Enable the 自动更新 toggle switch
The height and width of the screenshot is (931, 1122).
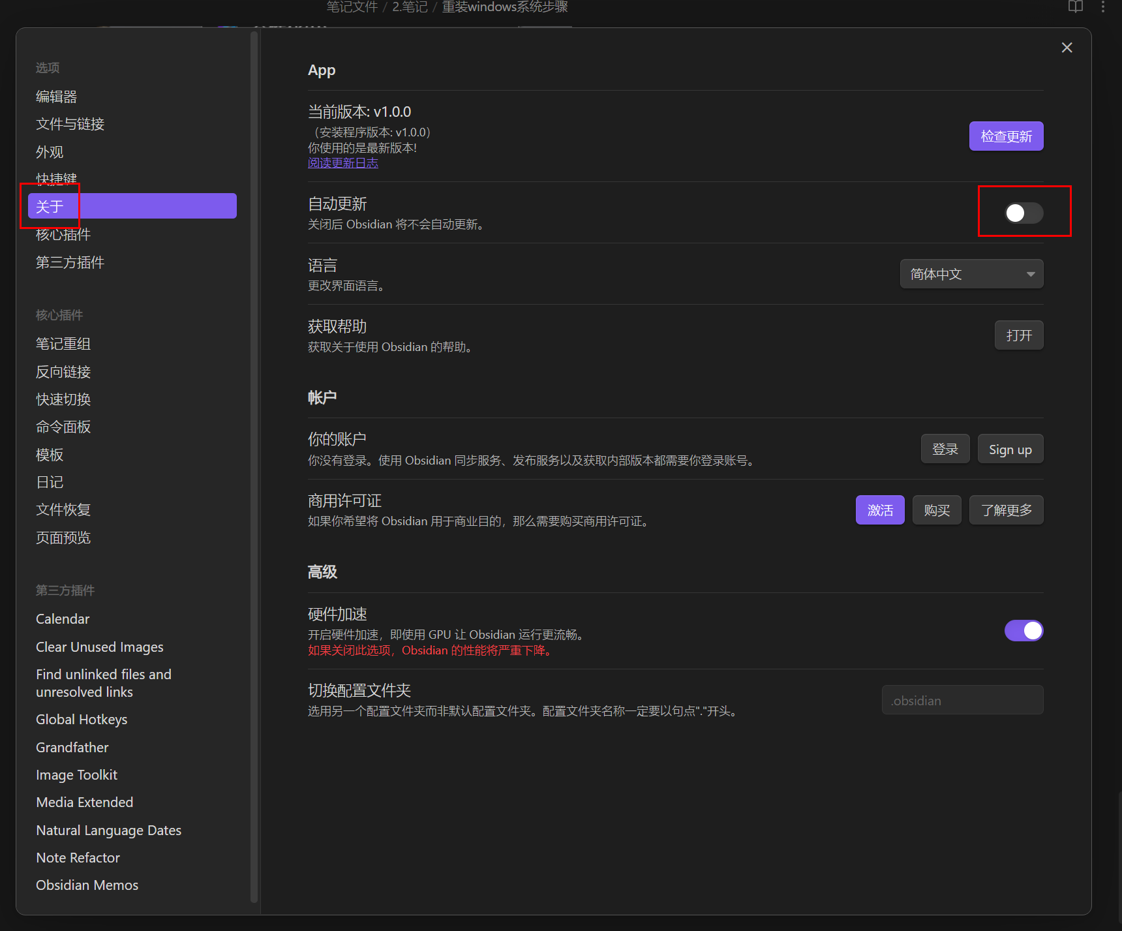[x=1023, y=213]
